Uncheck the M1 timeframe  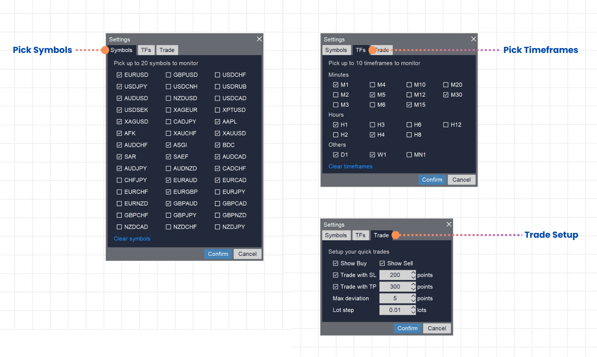point(336,85)
